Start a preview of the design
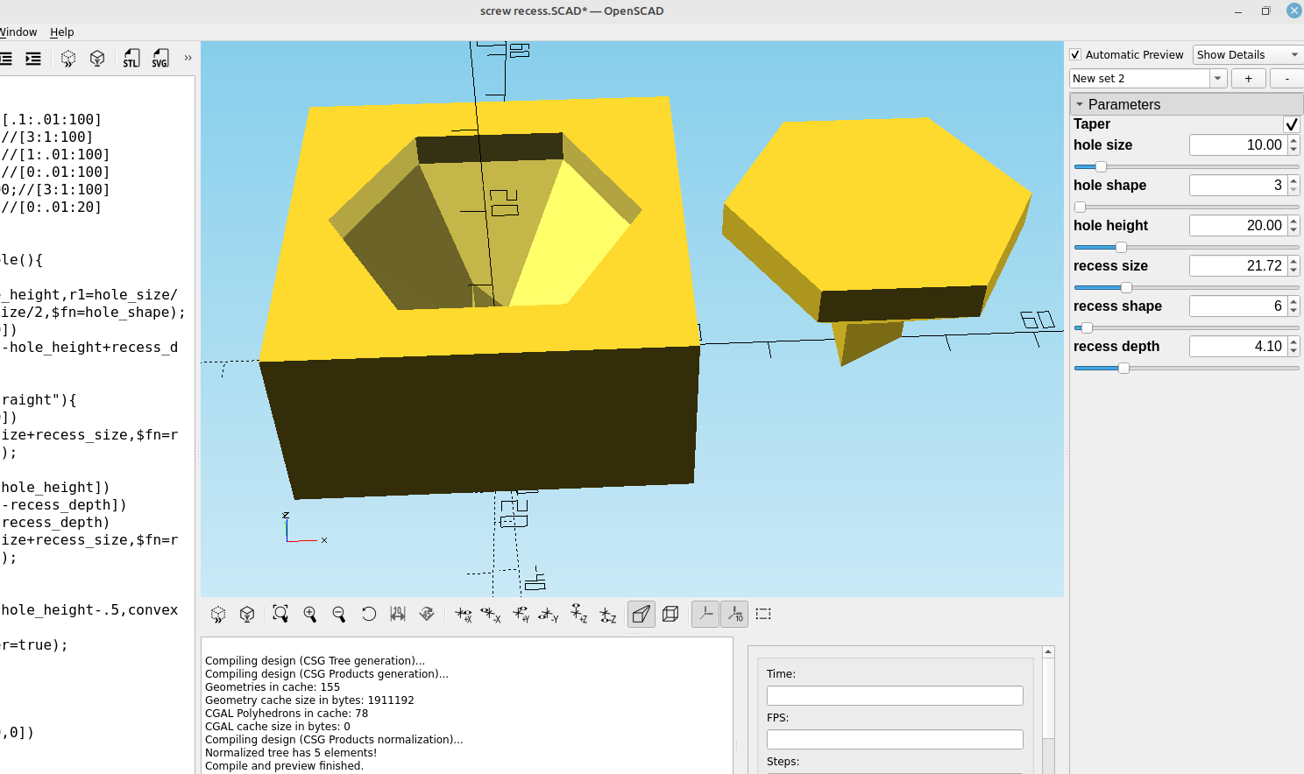Viewport: 1304px width, 774px height. click(x=67, y=58)
